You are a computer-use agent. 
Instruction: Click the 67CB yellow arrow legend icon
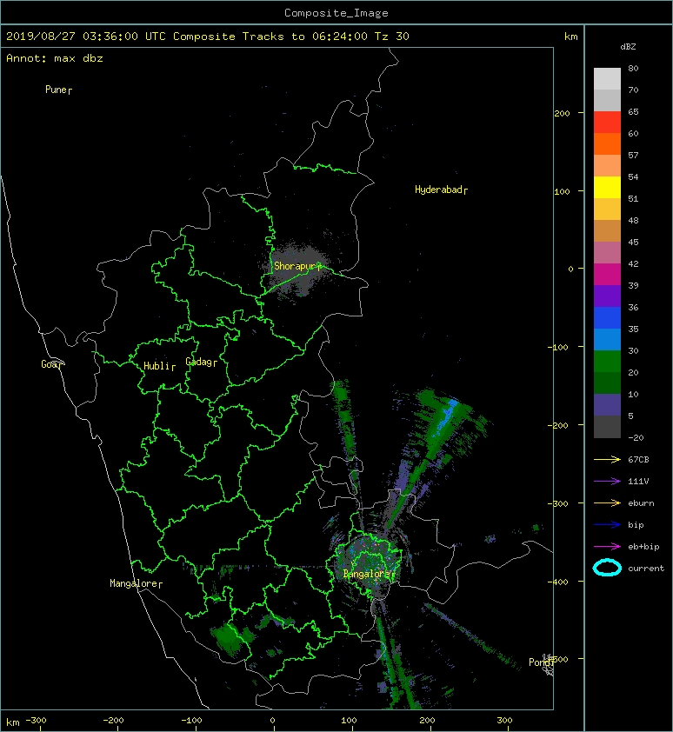(x=607, y=459)
